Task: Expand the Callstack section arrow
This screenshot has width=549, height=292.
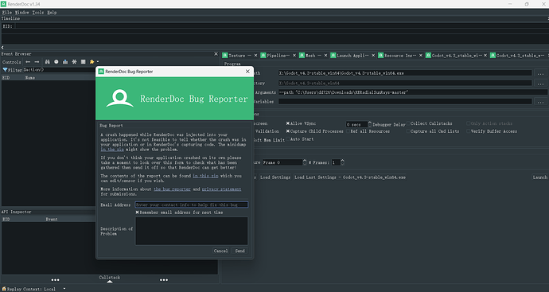Action: (x=110, y=281)
